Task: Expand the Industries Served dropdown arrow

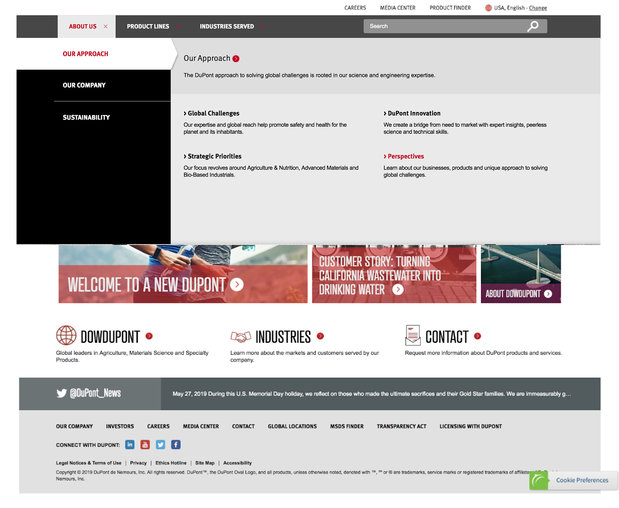Action: [x=262, y=26]
